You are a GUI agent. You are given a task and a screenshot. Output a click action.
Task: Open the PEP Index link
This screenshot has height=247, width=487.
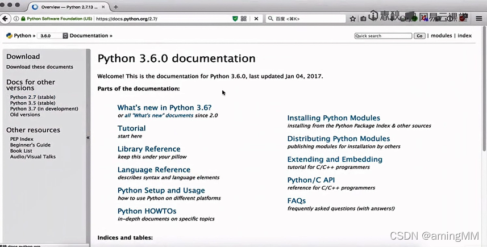coord(22,139)
